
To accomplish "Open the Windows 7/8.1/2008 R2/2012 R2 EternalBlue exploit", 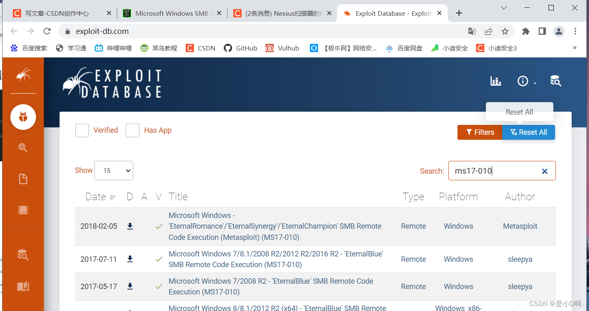I will (276, 259).
